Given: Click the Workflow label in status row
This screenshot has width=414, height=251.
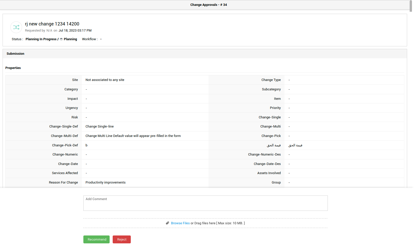Looking at the screenshot, I should (89, 39).
